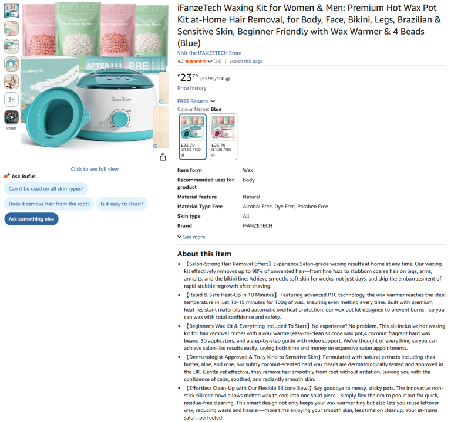Screen dimensions: 451x422
Task: Open the 3+ more images thumbnail
Action: click(x=12, y=99)
